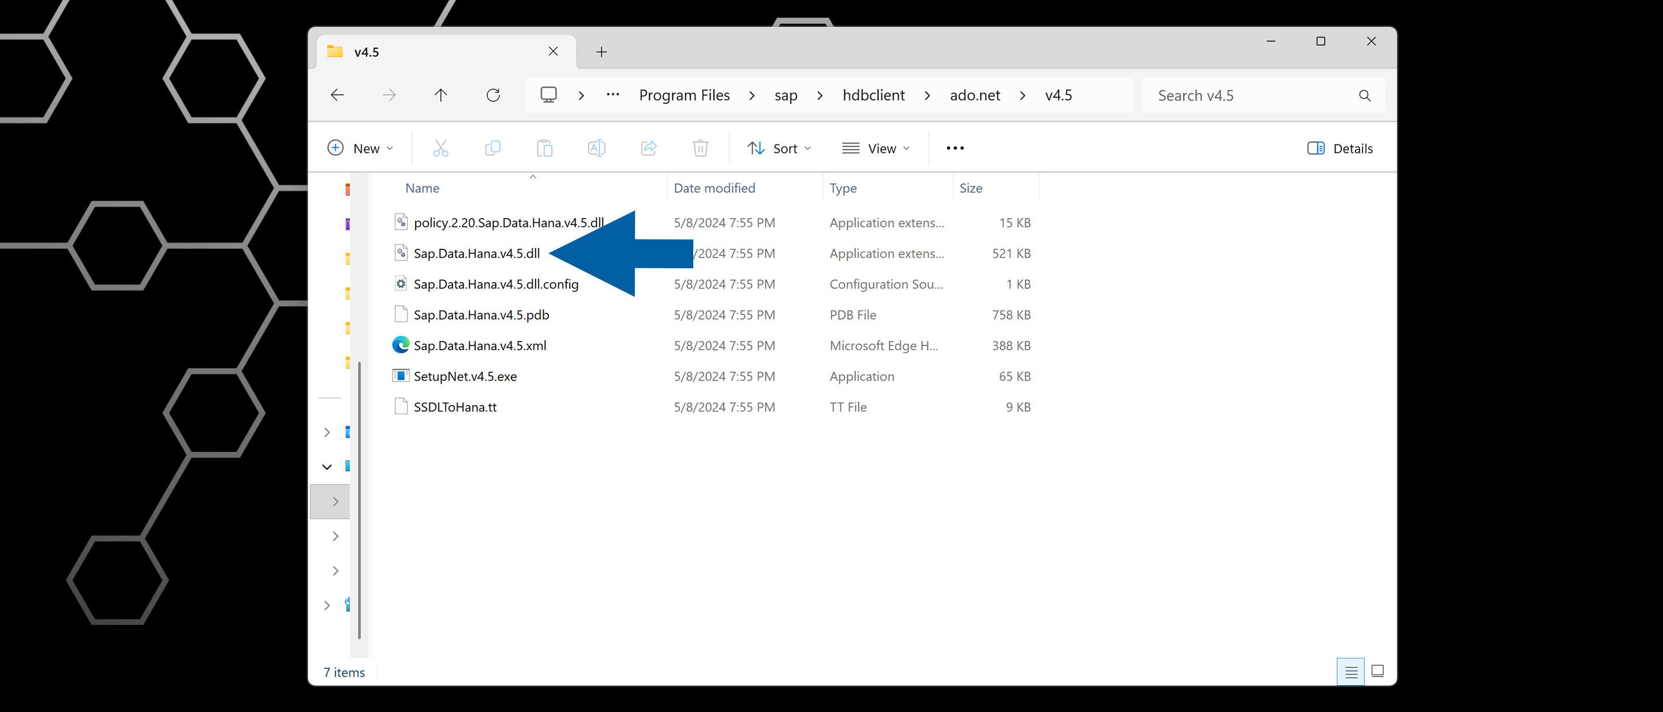Navigate to the hdbclient breadcrumb folder

coord(873,95)
